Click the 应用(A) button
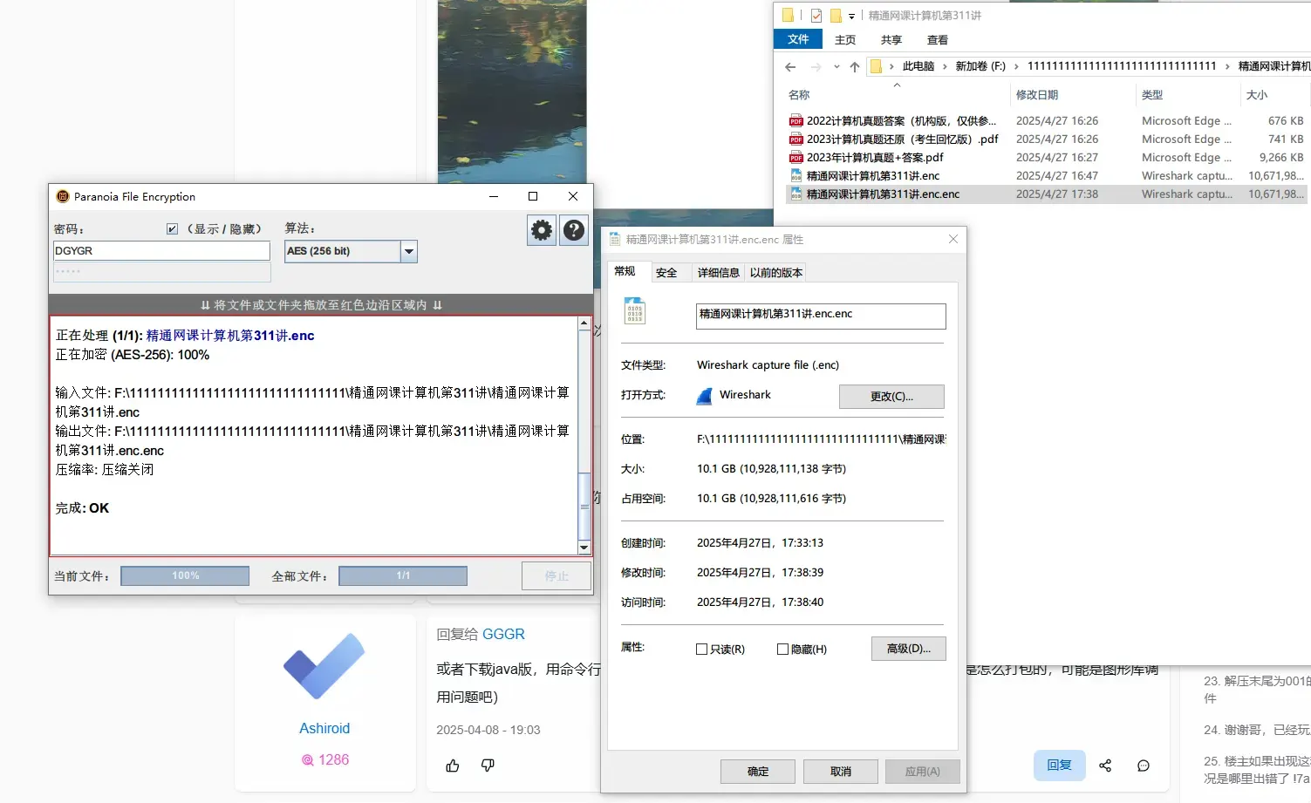The image size is (1311, 803). click(x=922, y=772)
